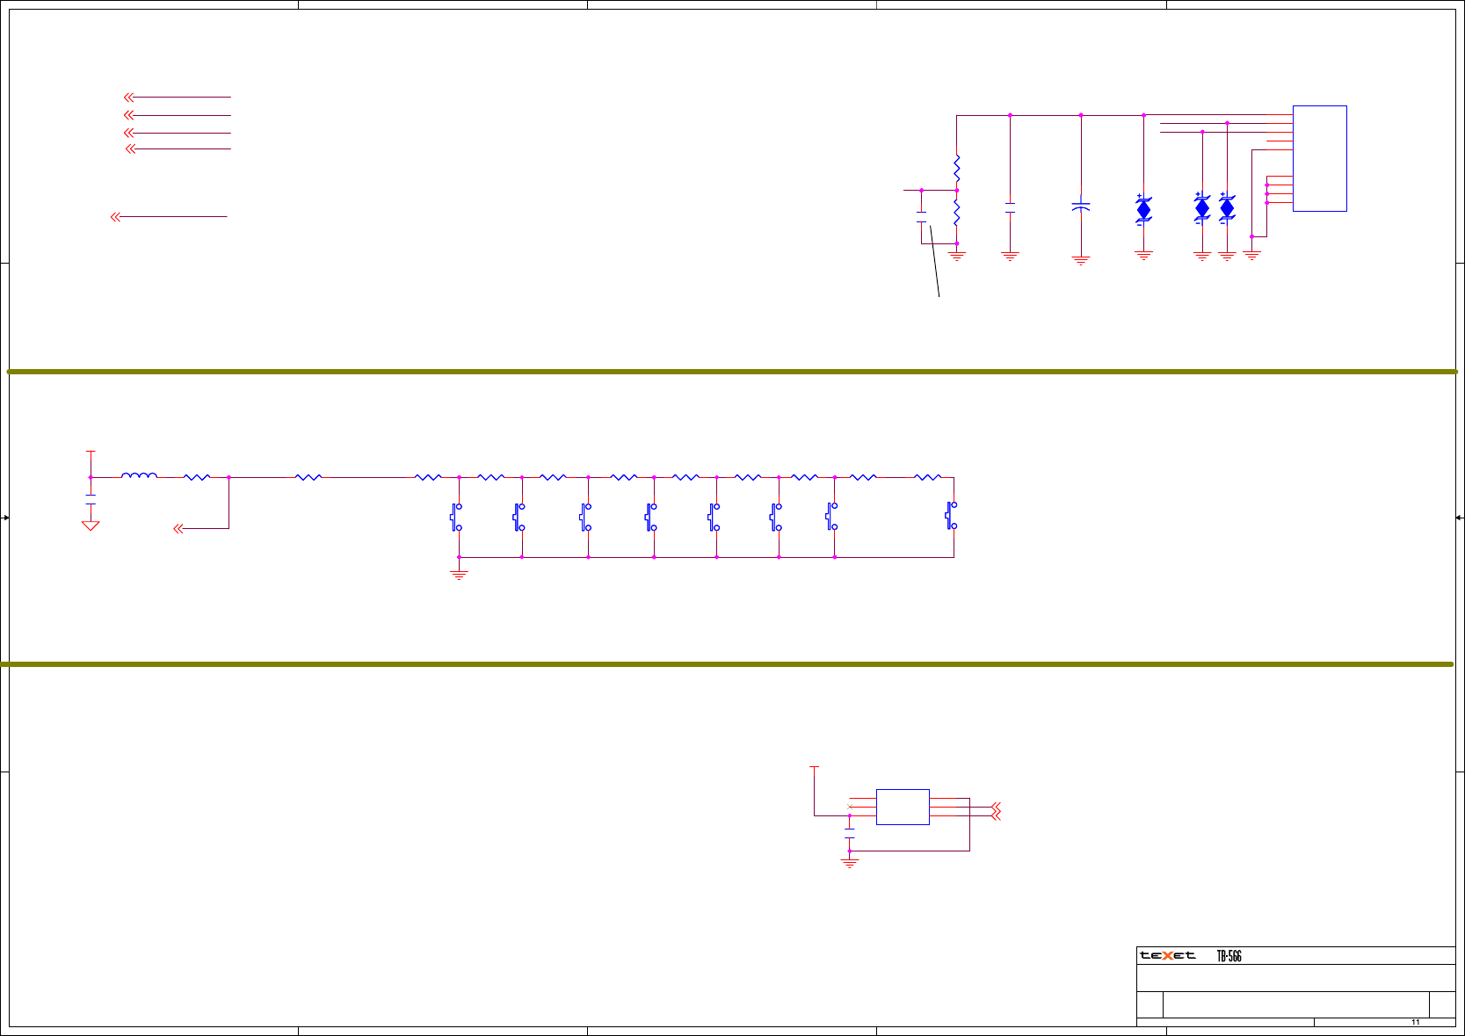Viewport: 1465px width, 1036px height.
Task: Select the lowest of the four stacked off-page arrows
Action: [x=131, y=149]
